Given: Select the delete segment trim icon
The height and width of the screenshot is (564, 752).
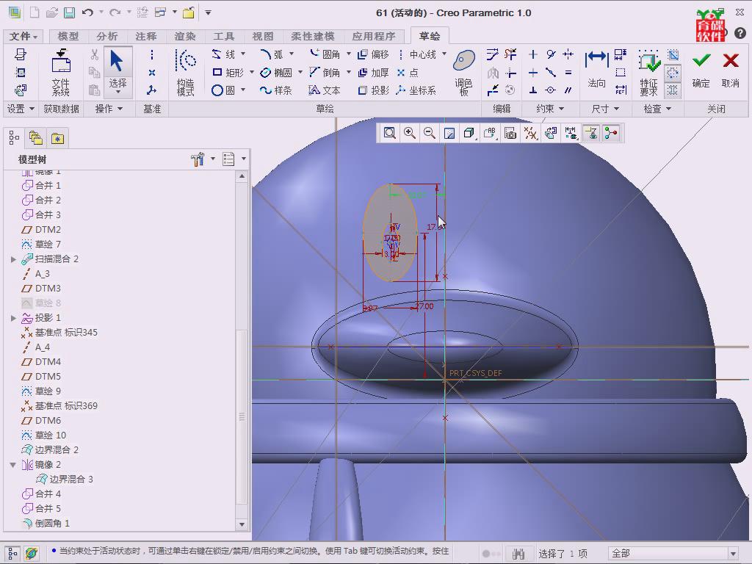Looking at the screenshot, I should (510, 54).
